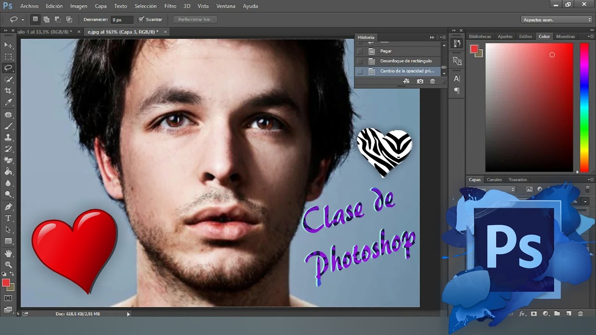Open the Filtro menu
This screenshot has width=596, height=335.
170,6
